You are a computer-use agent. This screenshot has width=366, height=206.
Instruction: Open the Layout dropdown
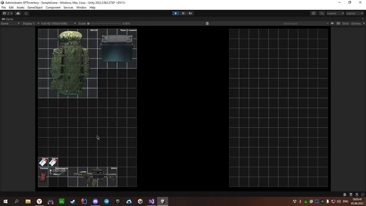point(355,13)
